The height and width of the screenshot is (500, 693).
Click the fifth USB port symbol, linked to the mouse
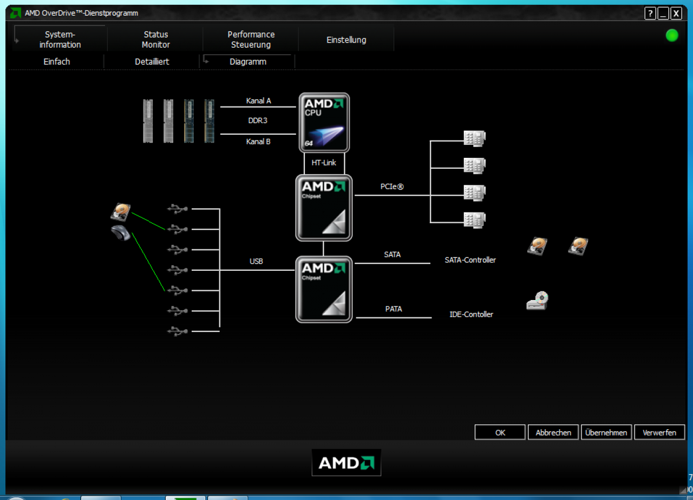tap(178, 290)
